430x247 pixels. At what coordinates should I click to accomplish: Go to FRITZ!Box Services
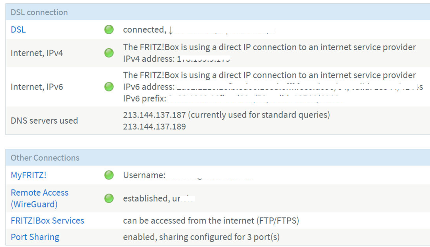[47, 221]
